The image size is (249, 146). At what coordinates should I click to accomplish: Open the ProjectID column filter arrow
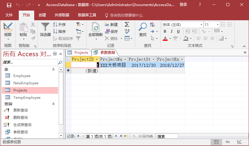pos(97,60)
